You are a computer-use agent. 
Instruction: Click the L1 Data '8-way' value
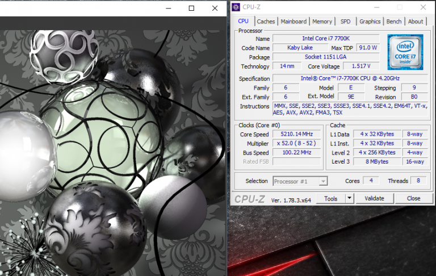pyautogui.click(x=414, y=134)
